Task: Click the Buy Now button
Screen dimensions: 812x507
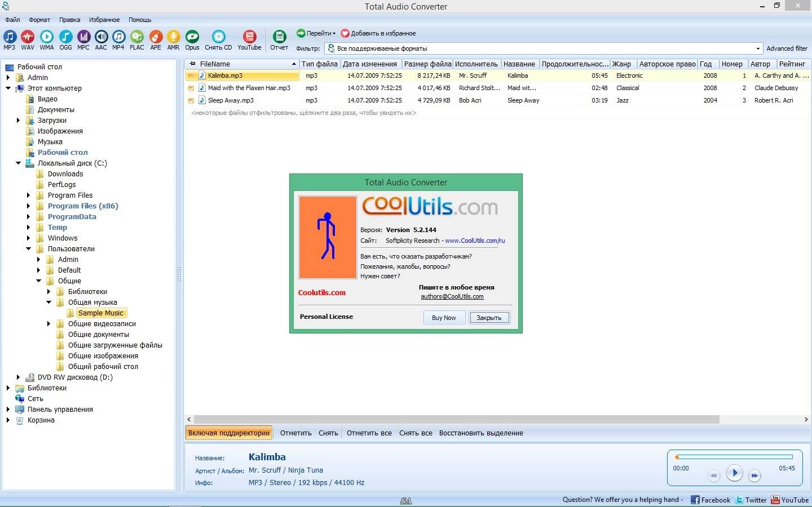Action: [x=444, y=318]
